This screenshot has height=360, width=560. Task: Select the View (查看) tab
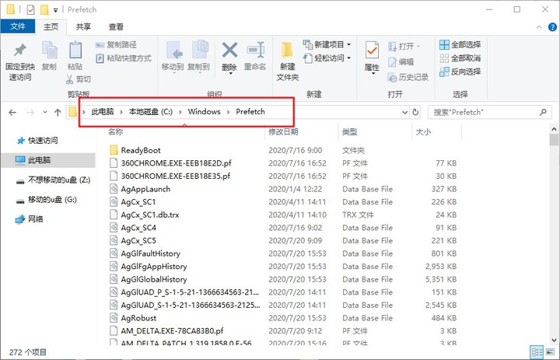pyautogui.click(x=116, y=26)
